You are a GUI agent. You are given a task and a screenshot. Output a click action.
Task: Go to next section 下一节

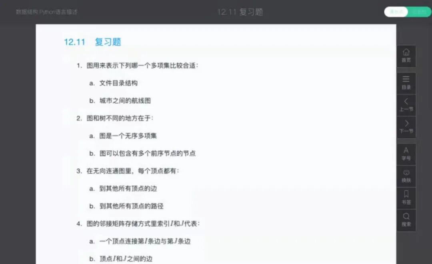click(x=406, y=127)
